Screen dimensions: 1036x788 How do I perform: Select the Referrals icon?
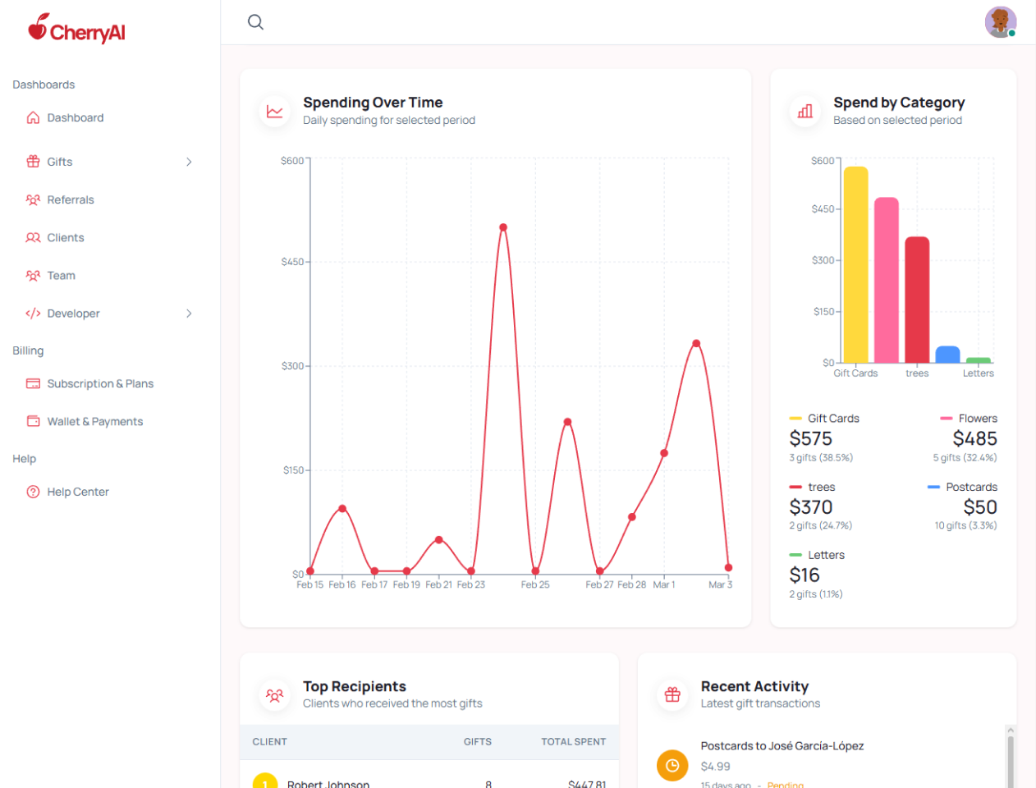[33, 199]
